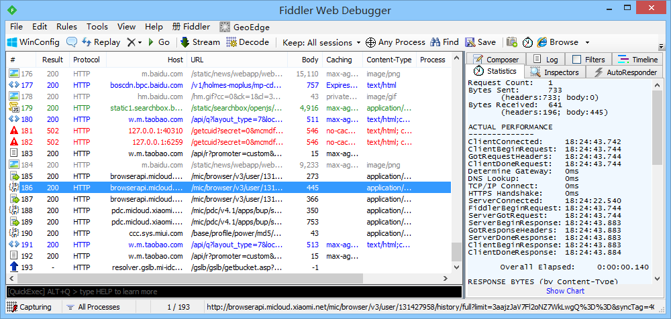
Task: Click the Remove X toolbar icon
Action: coord(131,42)
